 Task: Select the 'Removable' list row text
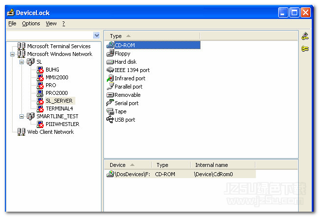point(128,95)
